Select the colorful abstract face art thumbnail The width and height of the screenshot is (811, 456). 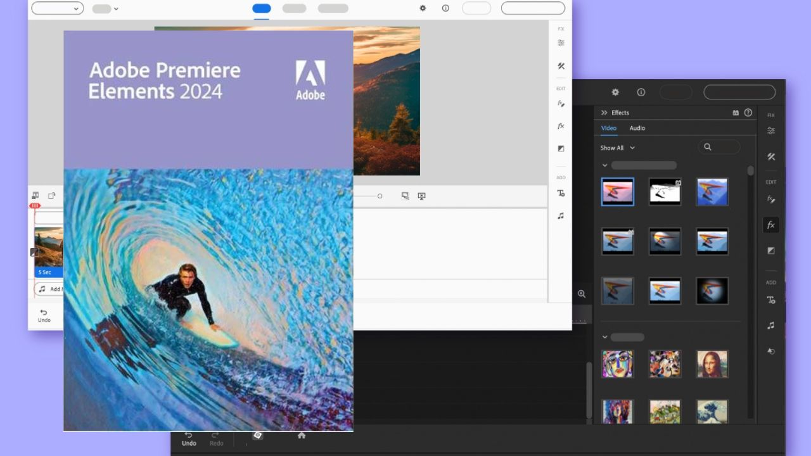point(617,364)
